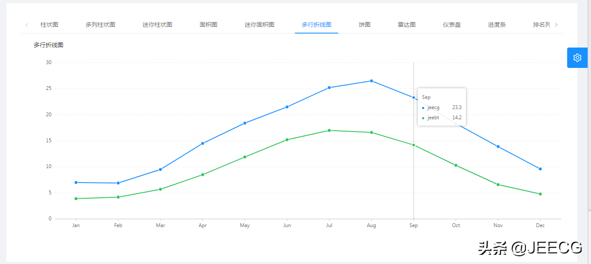591x264 pixels.
Task: Click the jeebt row in tooltip
Action: coord(442,118)
